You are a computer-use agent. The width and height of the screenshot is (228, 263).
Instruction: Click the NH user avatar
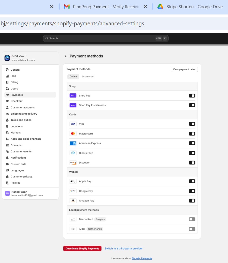coord(7,193)
